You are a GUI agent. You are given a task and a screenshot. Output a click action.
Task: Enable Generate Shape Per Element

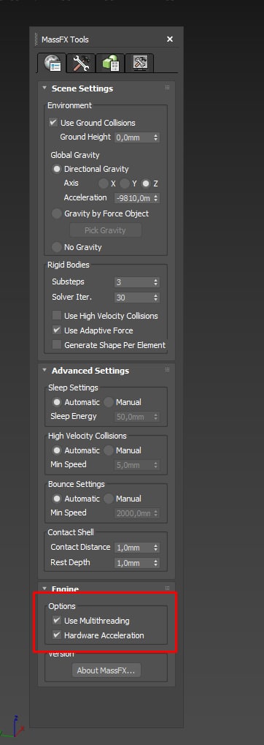pyautogui.click(x=57, y=345)
